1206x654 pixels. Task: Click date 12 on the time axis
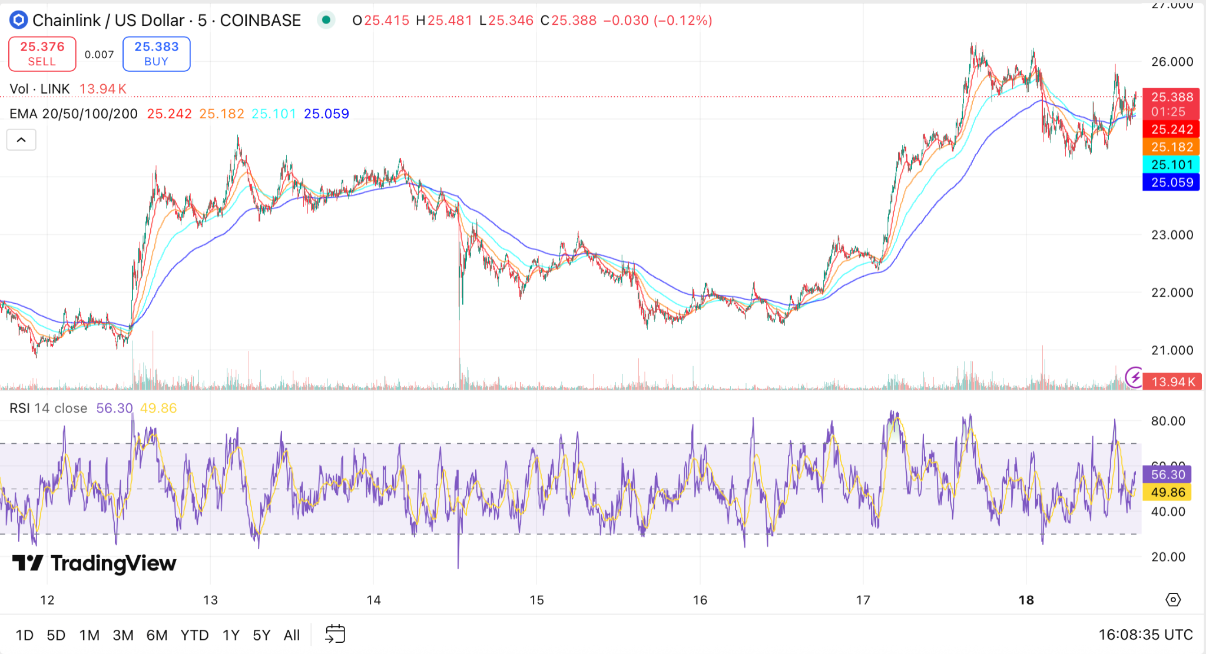click(47, 600)
